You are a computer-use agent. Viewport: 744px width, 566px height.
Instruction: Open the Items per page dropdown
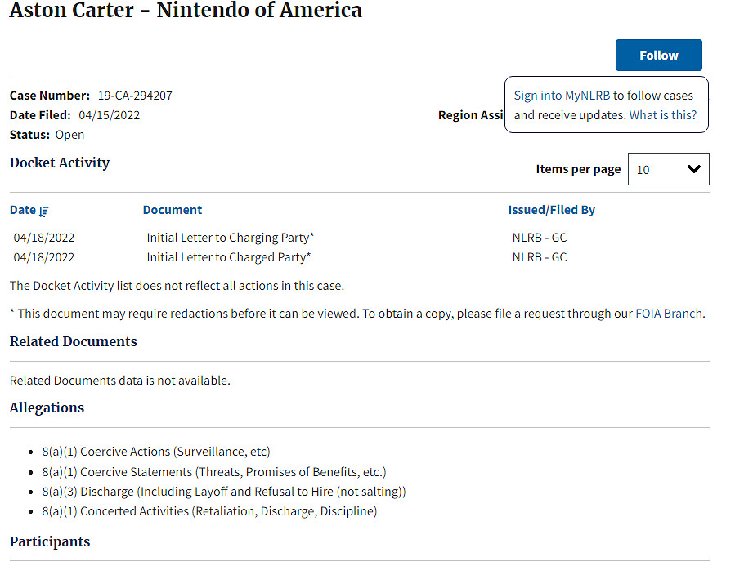click(x=668, y=169)
